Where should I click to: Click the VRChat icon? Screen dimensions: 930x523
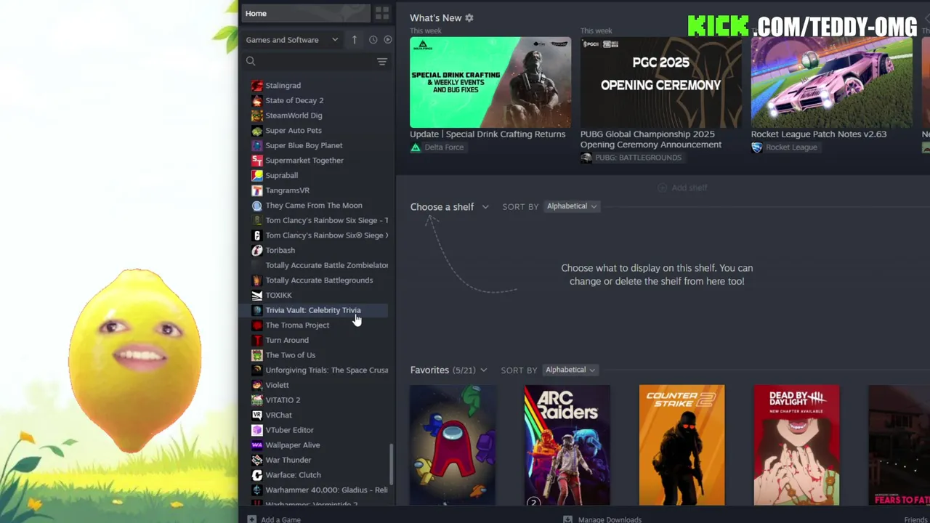click(x=256, y=415)
